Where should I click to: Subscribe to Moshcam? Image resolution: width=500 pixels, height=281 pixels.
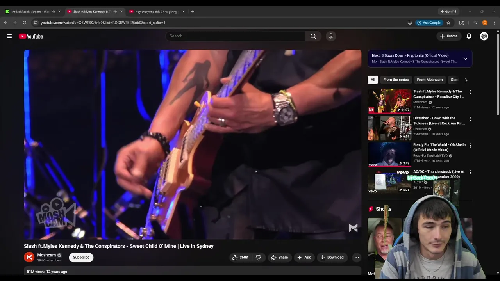pos(81,257)
